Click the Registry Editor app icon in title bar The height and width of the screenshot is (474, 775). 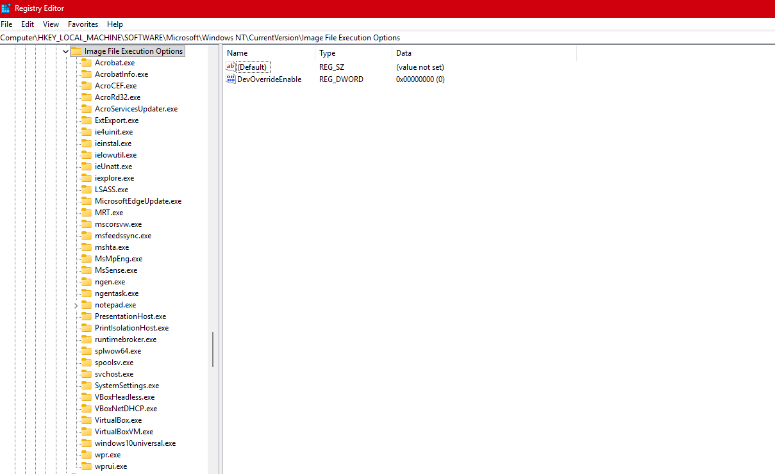pyautogui.click(x=6, y=8)
